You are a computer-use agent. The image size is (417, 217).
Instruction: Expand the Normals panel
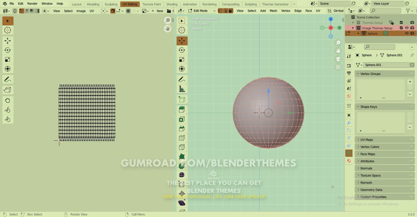(x=385, y=168)
